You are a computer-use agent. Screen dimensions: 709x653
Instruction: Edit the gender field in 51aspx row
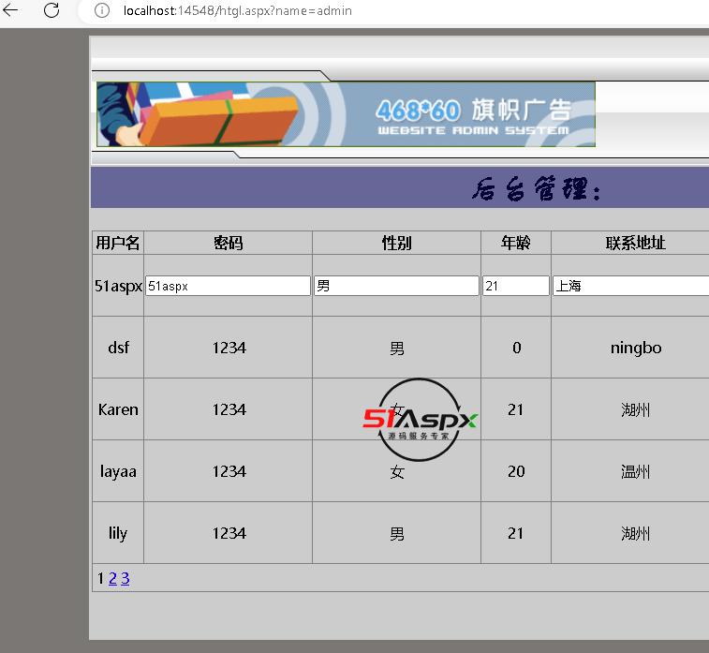coord(396,286)
